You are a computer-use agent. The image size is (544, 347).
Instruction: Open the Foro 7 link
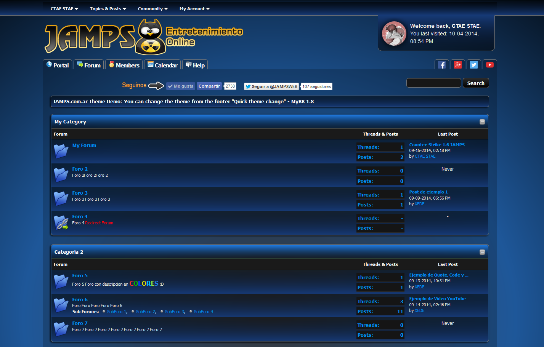pos(80,323)
